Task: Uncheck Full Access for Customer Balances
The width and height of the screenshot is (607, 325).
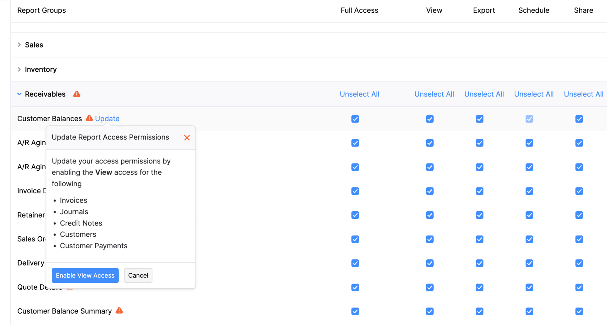Action: (355, 119)
